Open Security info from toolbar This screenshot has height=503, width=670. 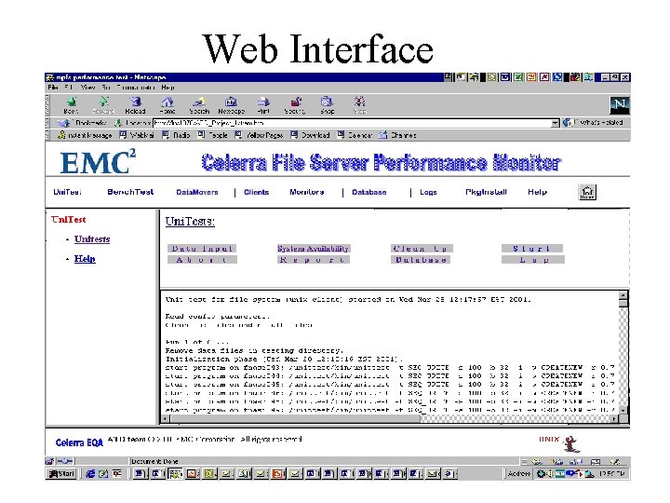point(295,105)
